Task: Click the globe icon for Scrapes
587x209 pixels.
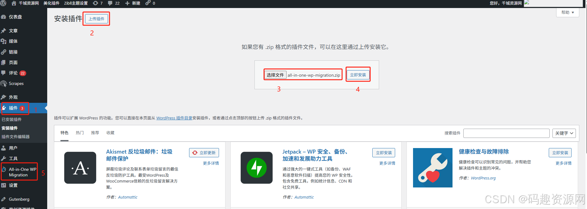Action: 4,84
